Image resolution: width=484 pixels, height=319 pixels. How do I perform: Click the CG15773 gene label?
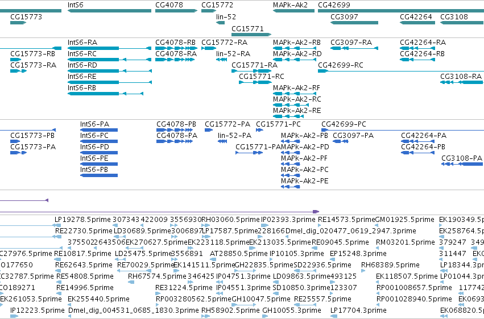(x=26, y=17)
